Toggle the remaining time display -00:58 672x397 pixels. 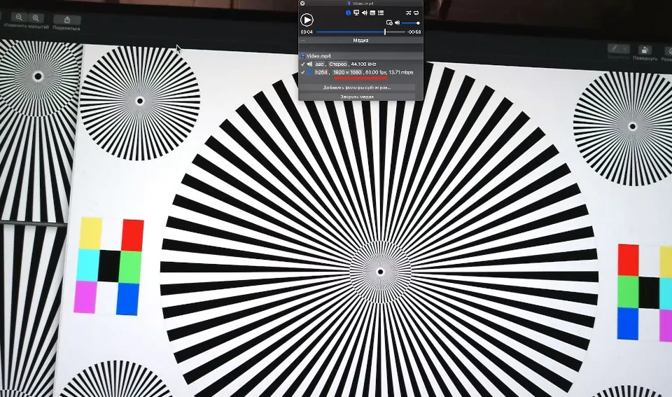(414, 32)
